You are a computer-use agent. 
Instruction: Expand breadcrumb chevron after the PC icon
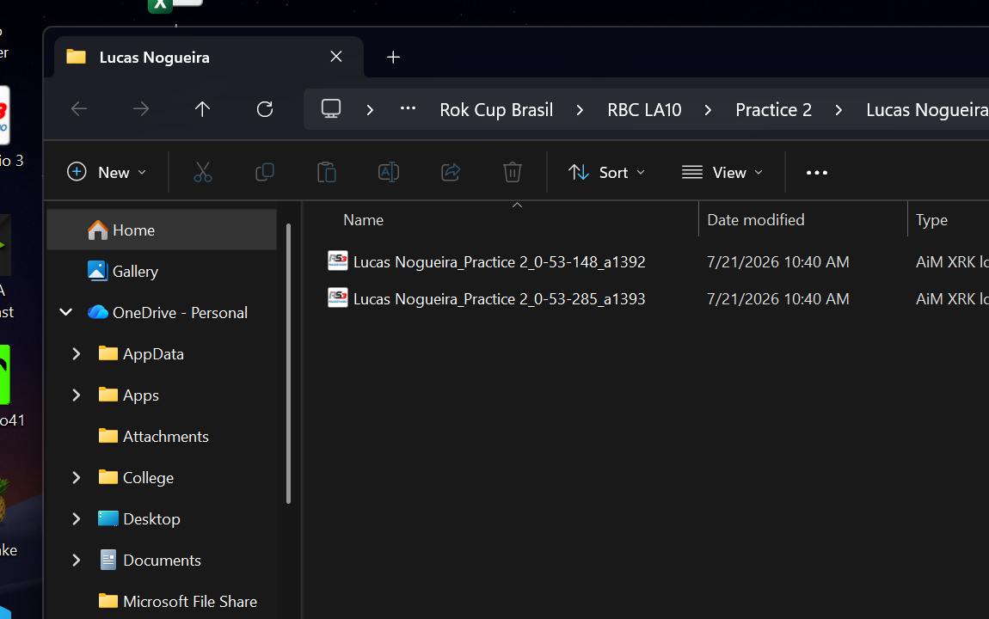371,110
